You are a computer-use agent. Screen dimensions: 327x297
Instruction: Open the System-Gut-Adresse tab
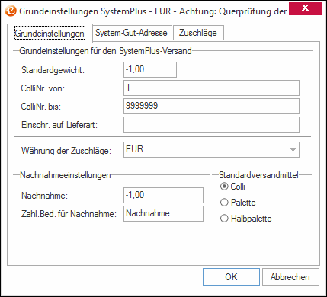pyautogui.click(x=131, y=33)
